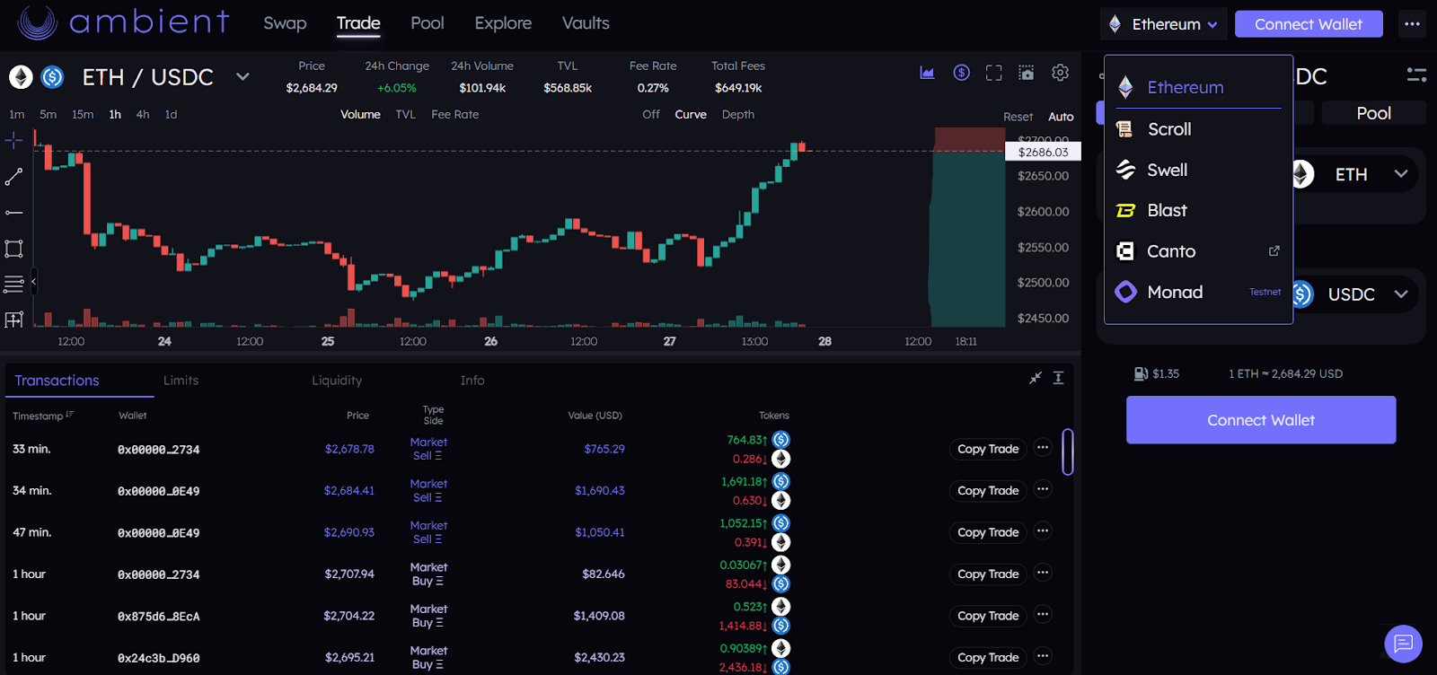This screenshot has height=675, width=1437.
Task: Set the 15m candle interval
Action: [x=83, y=114]
